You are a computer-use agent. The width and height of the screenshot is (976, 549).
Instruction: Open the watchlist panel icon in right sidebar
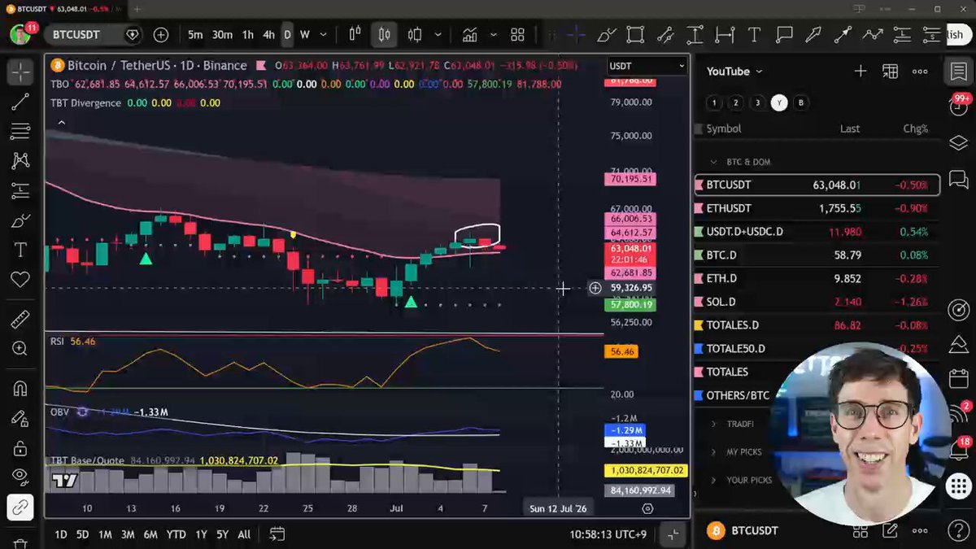coord(958,72)
